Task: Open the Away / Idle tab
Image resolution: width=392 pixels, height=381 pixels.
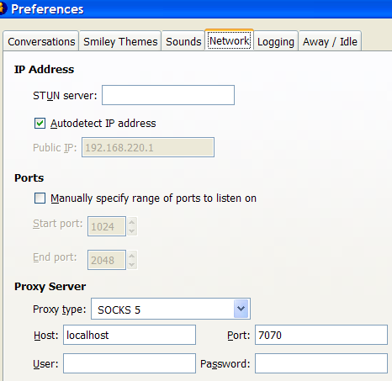Action: (330, 41)
